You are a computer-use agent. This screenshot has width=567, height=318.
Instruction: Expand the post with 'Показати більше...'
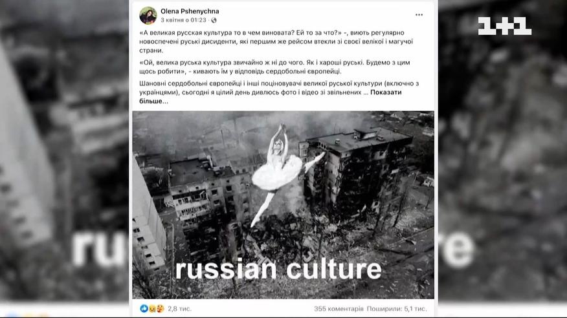tap(271, 96)
